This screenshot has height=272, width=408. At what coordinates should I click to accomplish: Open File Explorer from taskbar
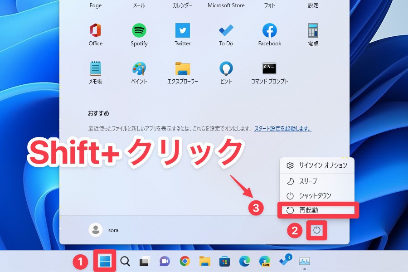pyautogui.click(x=205, y=261)
